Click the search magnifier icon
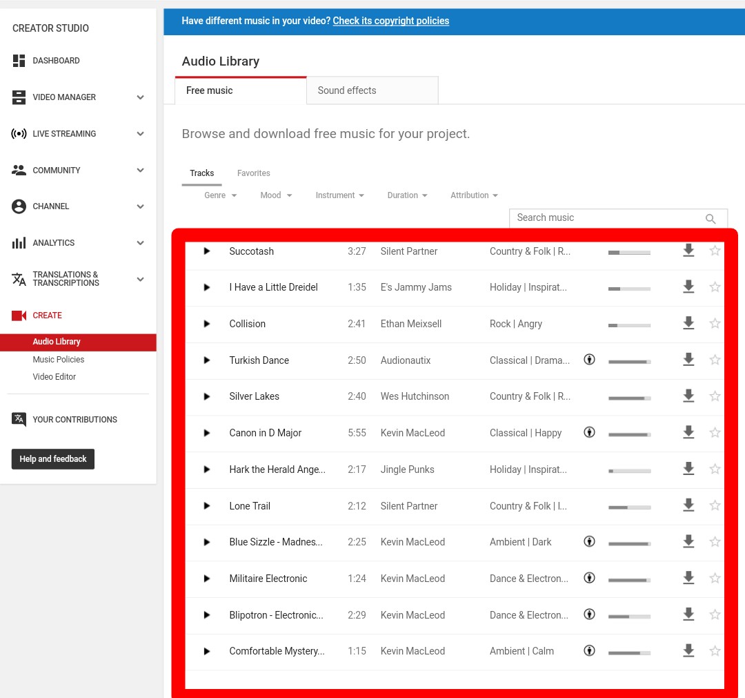Image resolution: width=745 pixels, height=698 pixels. pos(711,219)
